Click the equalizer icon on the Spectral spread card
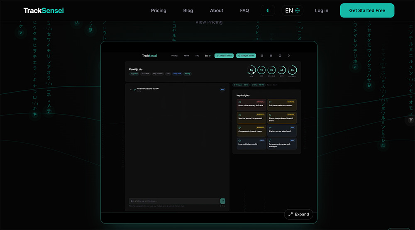Viewport: 415px width, 230px height. coord(239,115)
